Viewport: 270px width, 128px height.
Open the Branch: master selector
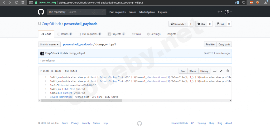(49, 44)
